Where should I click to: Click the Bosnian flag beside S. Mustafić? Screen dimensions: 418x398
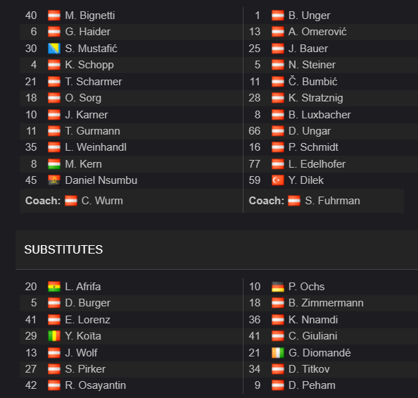[x=54, y=49]
